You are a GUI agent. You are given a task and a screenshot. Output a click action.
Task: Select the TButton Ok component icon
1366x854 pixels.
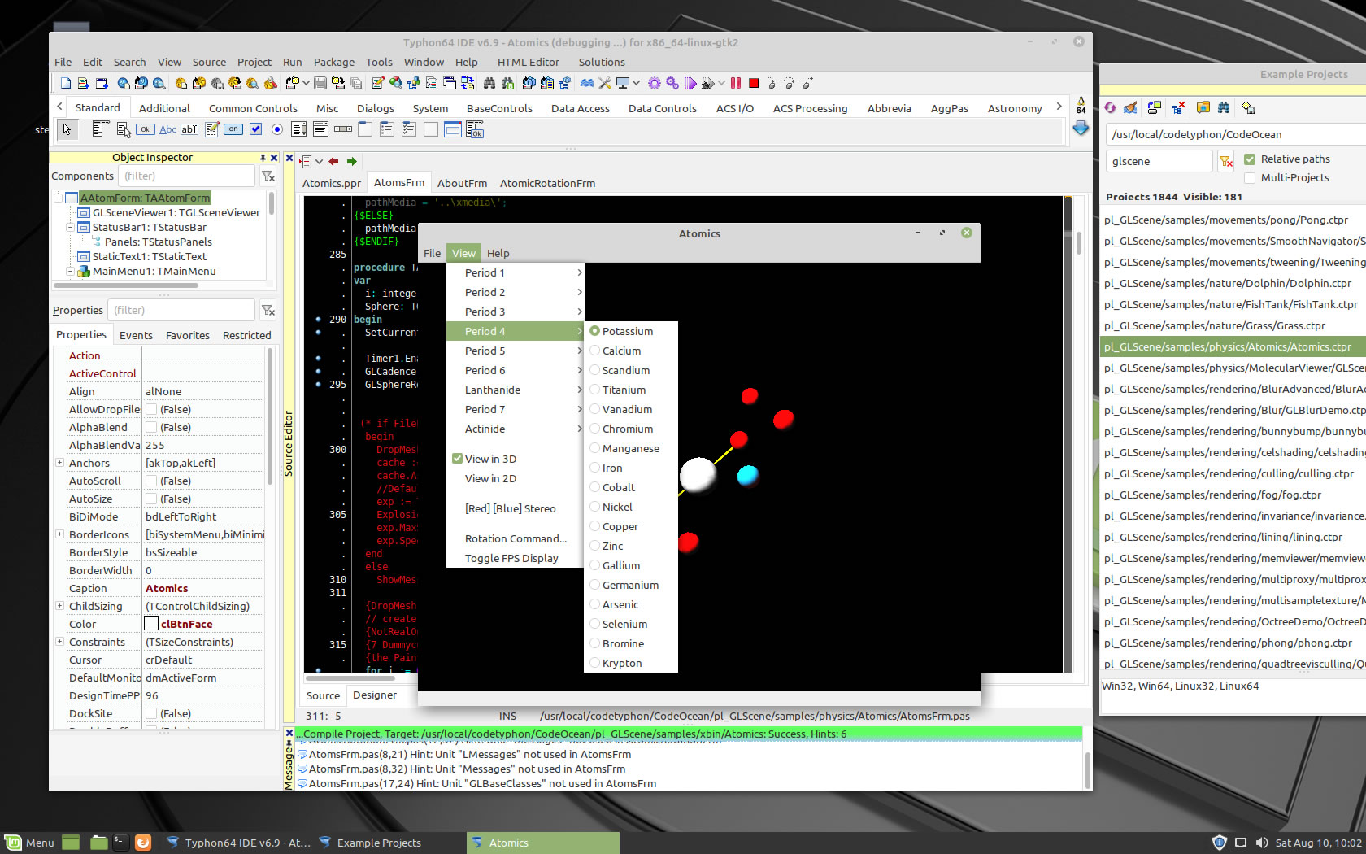tap(145, 129)
